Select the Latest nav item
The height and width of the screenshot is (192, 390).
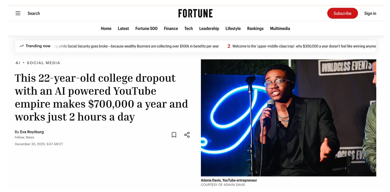[123, 28]
